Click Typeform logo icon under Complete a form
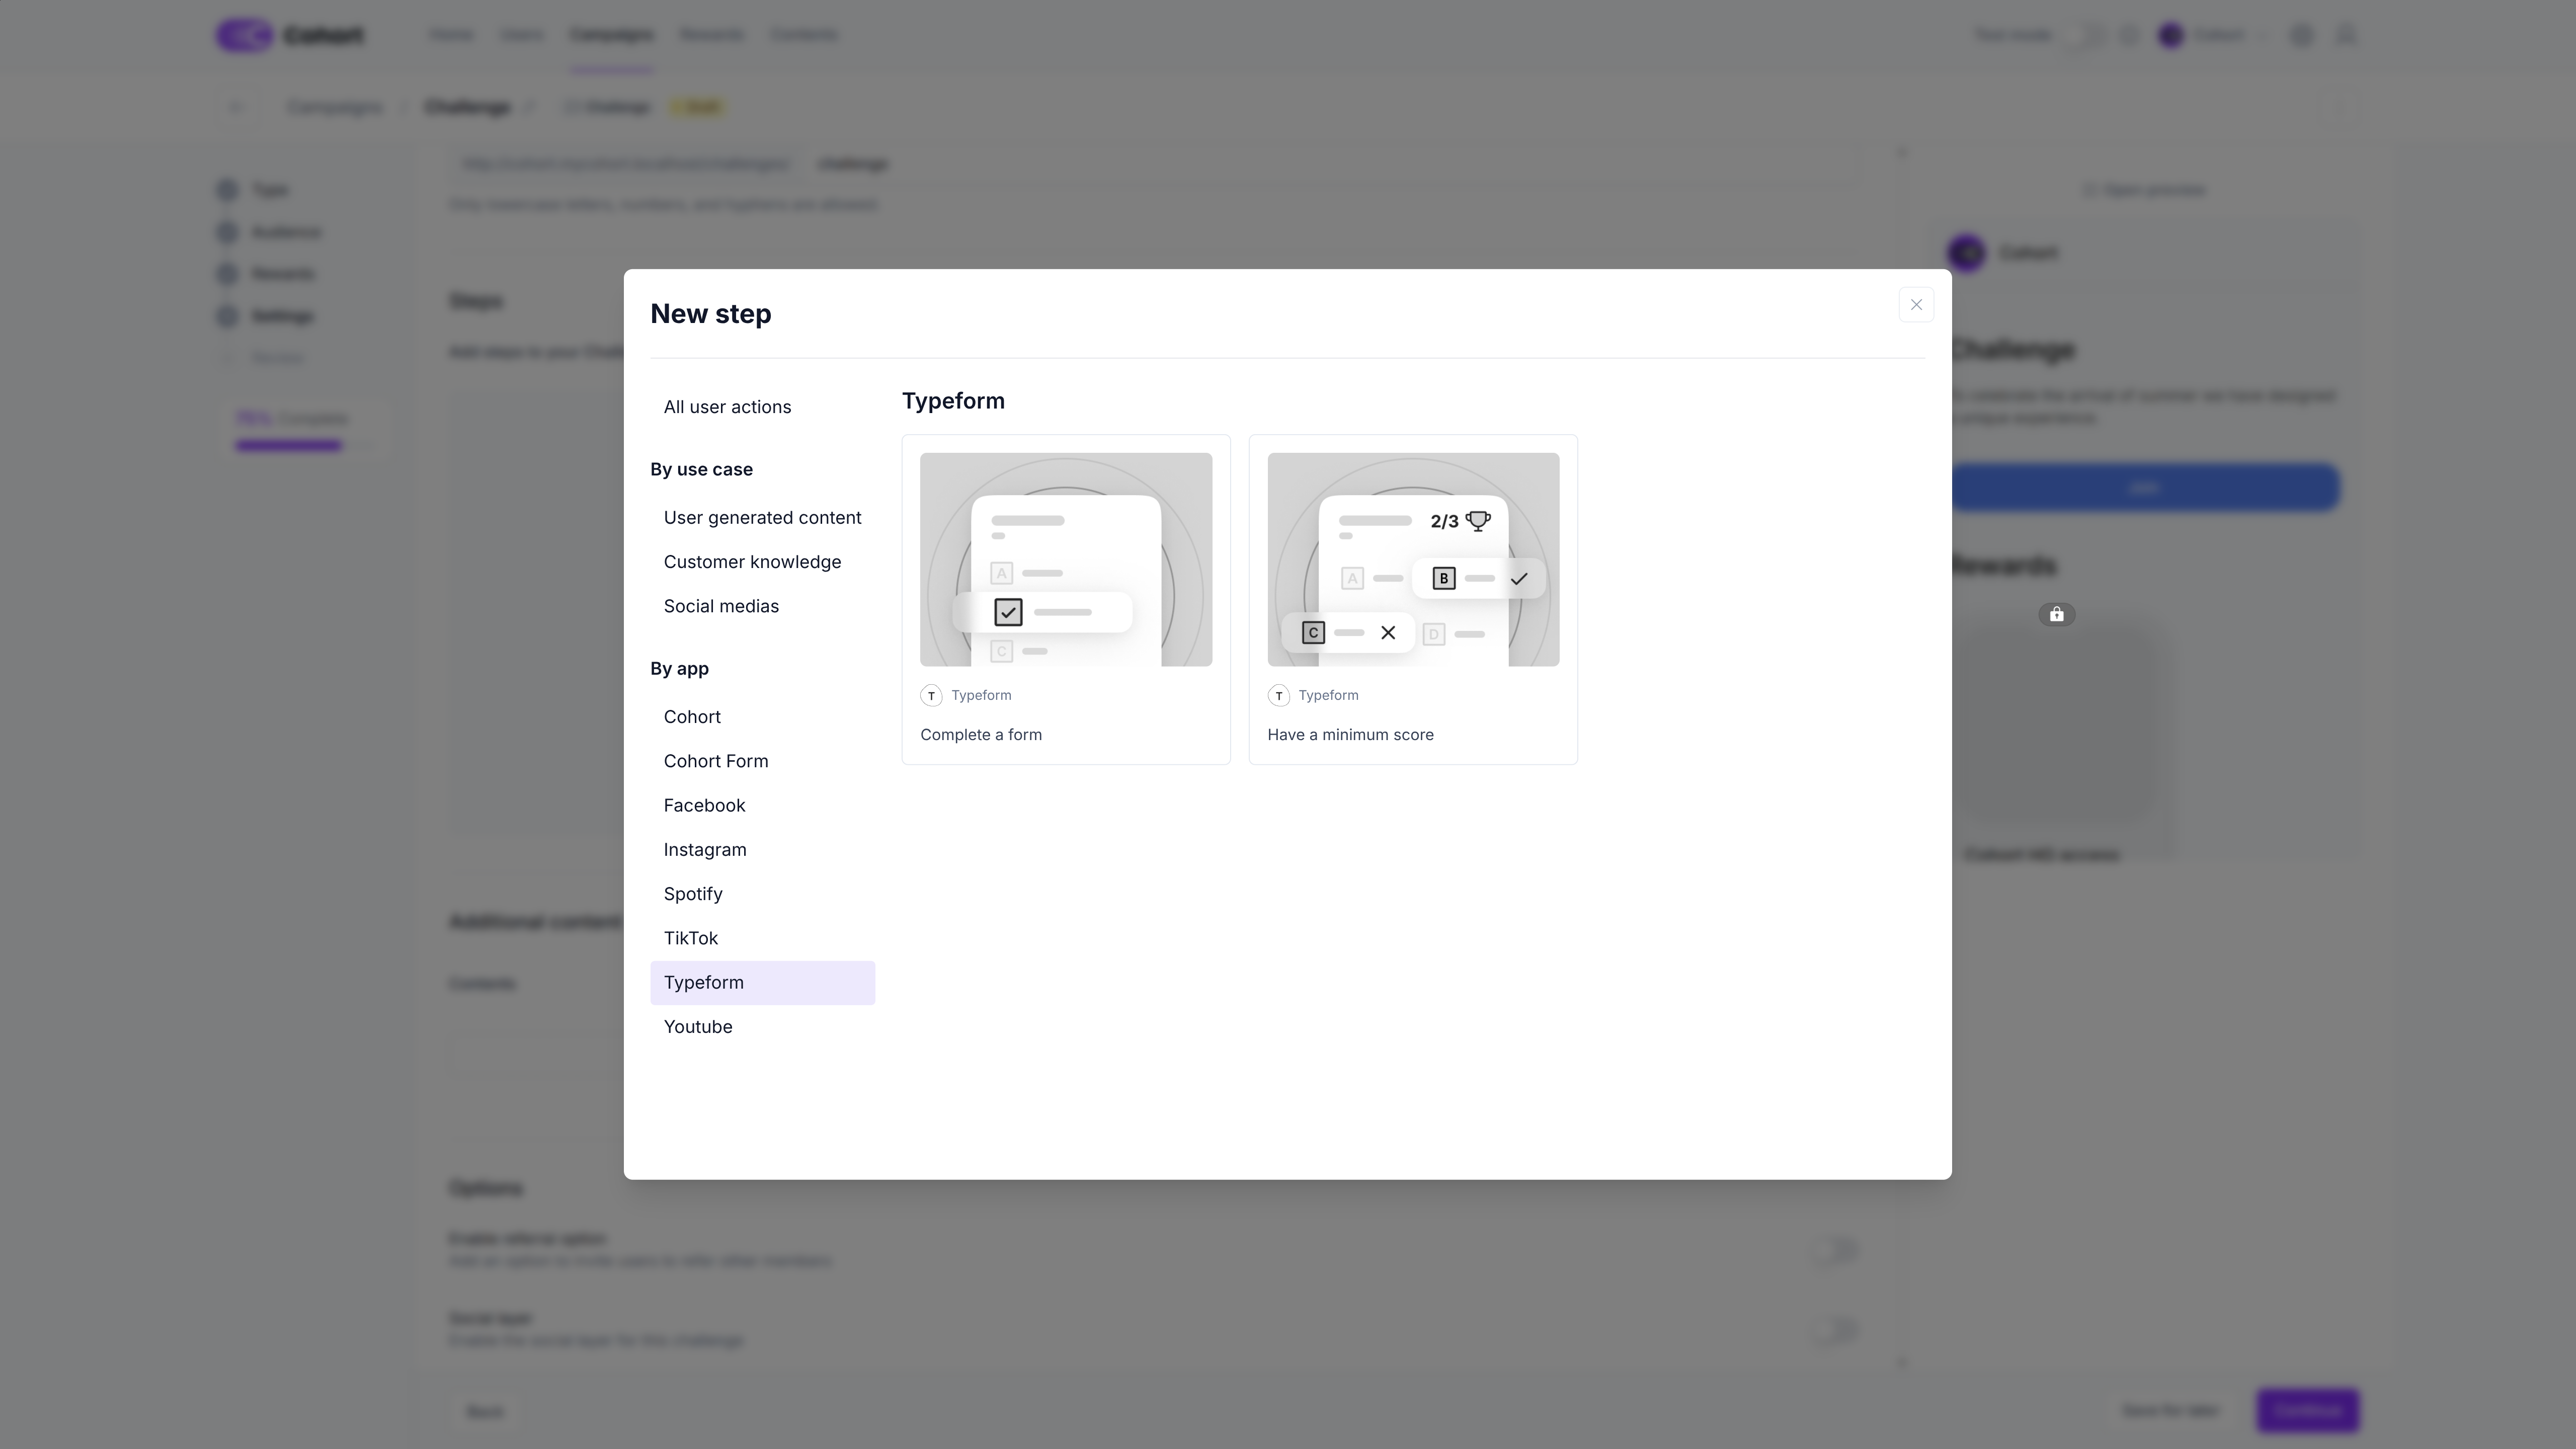This screenshot has width=2576, height=1449. click(x=931, y=695)
